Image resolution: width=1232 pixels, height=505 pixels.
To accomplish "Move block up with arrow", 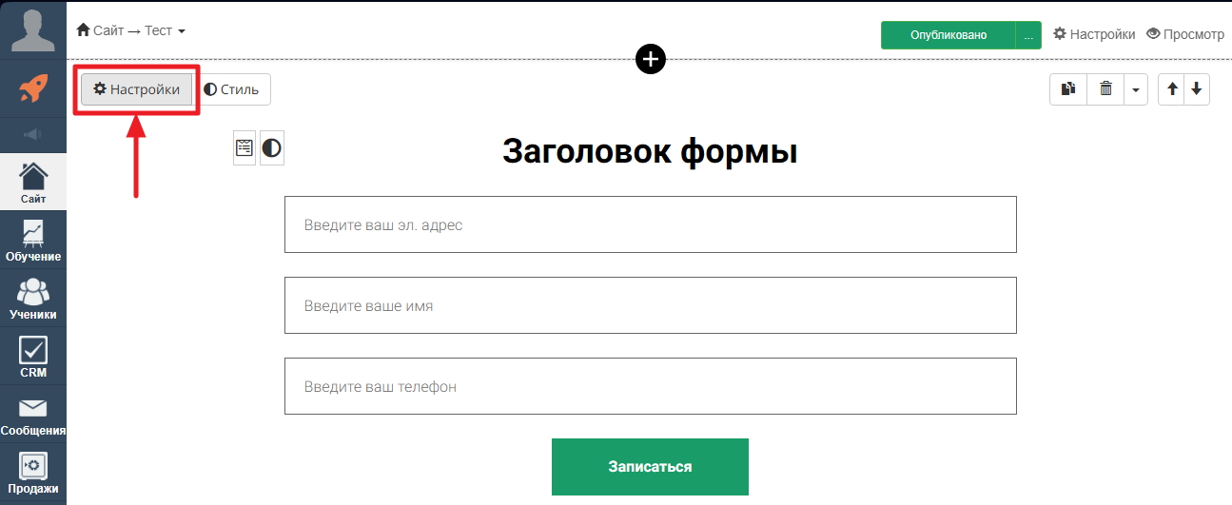I will pos(1172,89).
